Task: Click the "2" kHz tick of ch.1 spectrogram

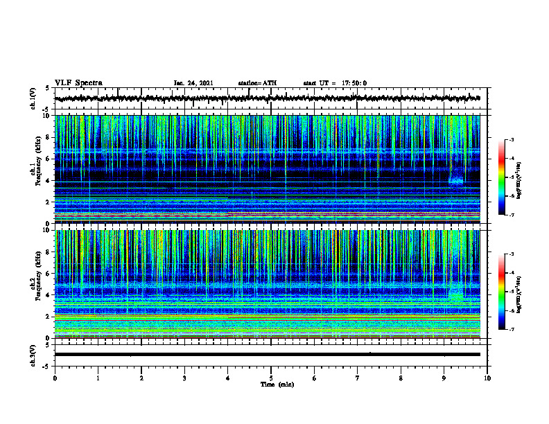Action: coord(49,202)
